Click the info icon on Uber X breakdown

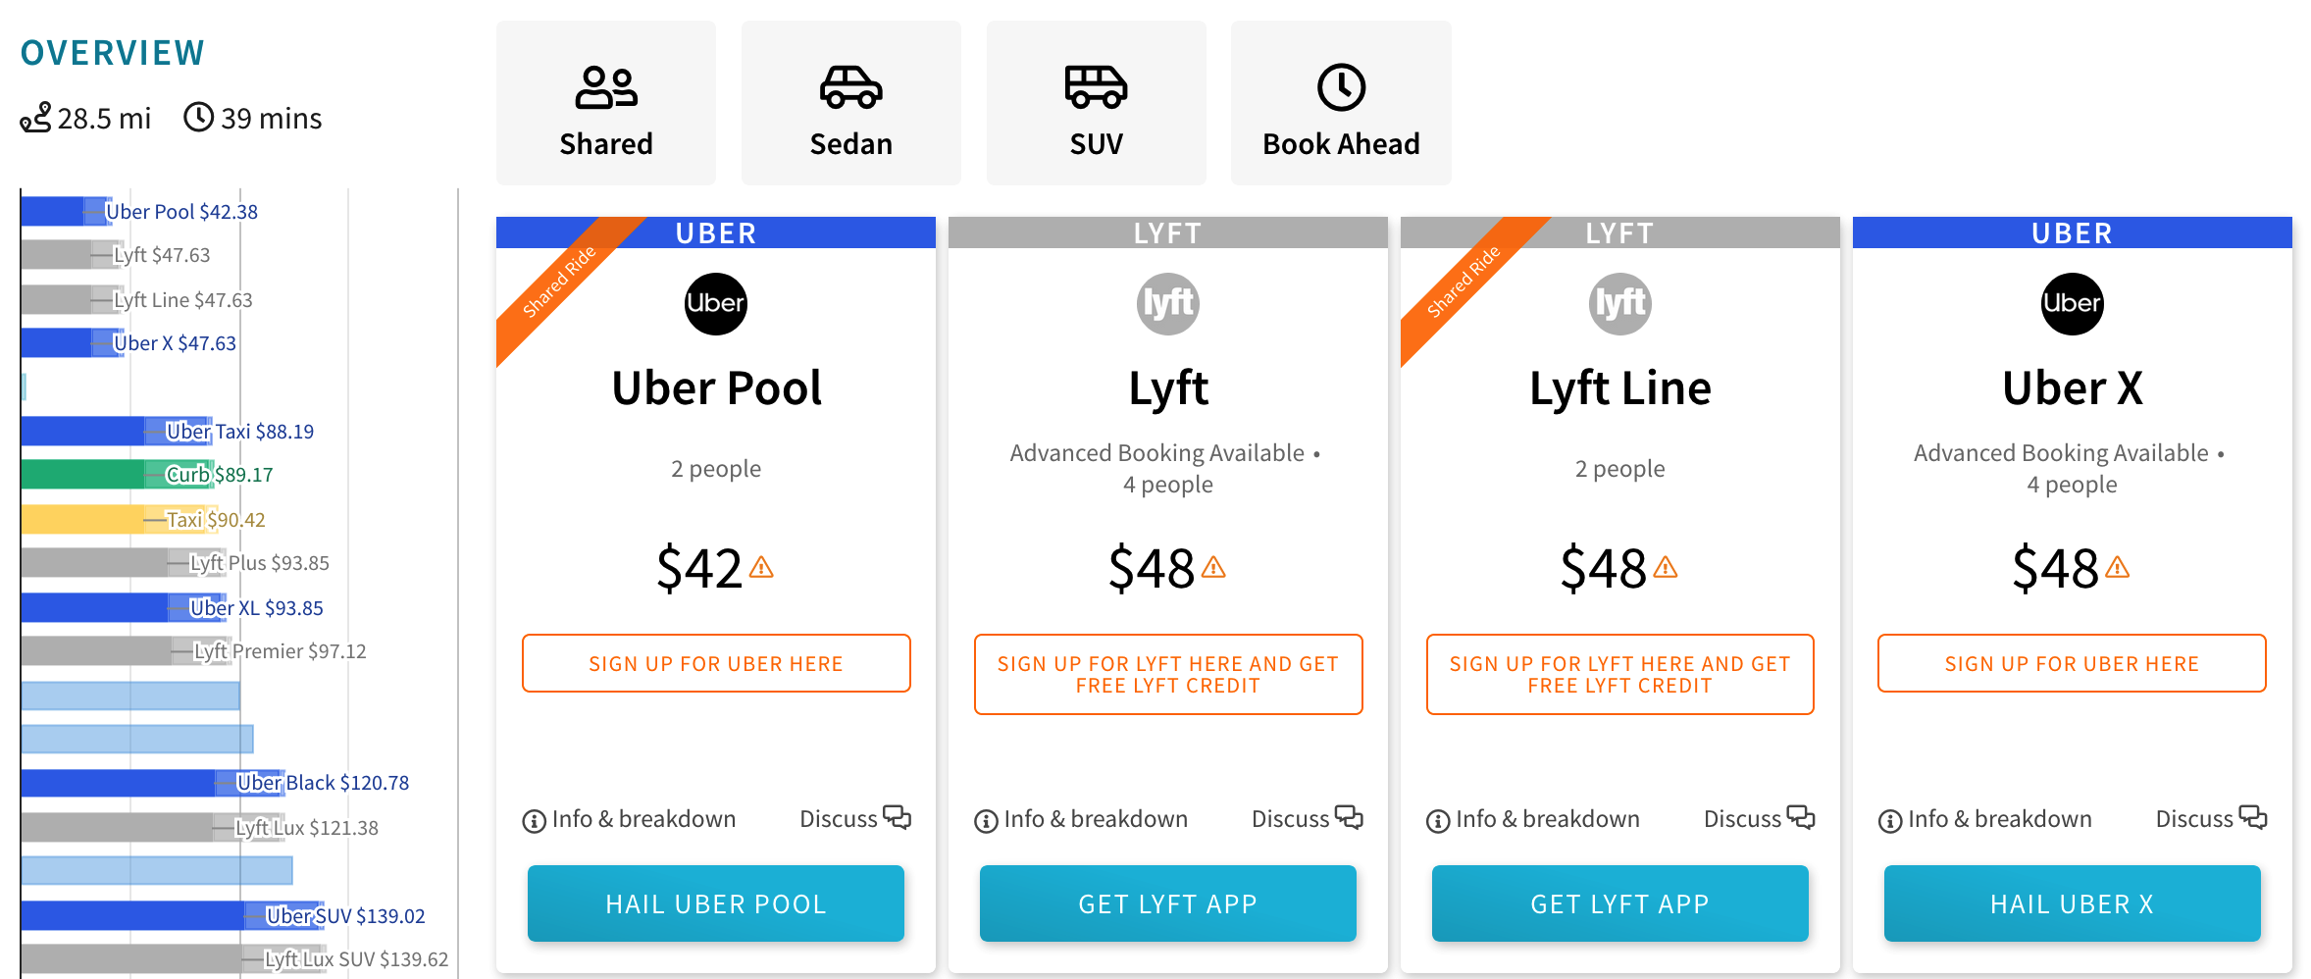pos(1889,821)
